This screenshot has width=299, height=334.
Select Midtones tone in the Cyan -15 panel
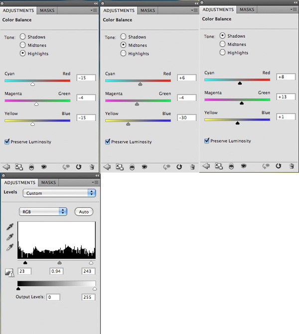click(x=22, y=45)
